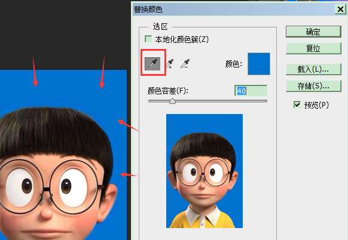This screenshot has width=348, height=240.
Task: Open the 载入(L)... load dialog
Action: tap(313, 69)
